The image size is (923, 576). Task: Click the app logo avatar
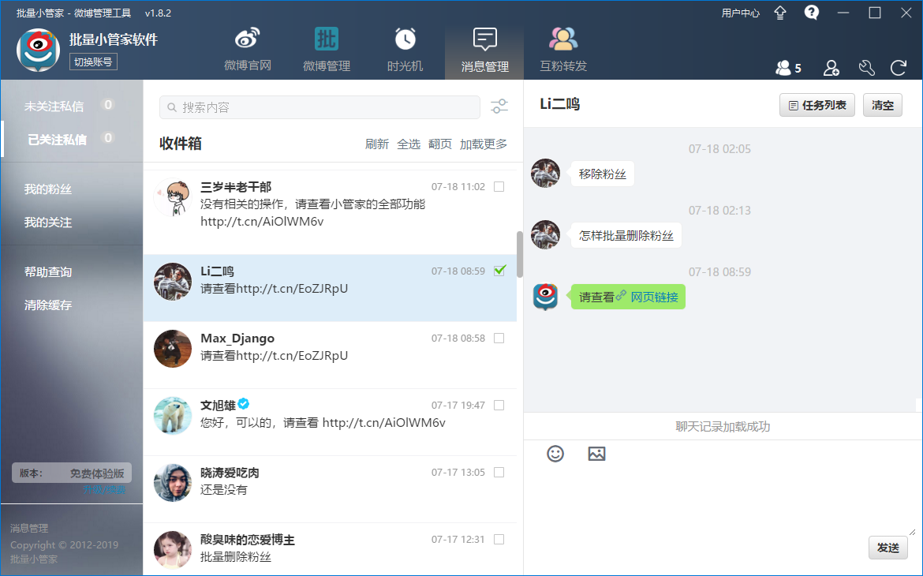39,50
